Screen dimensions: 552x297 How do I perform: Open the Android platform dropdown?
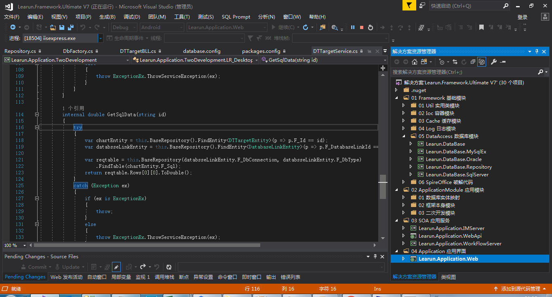click(162, 27)
